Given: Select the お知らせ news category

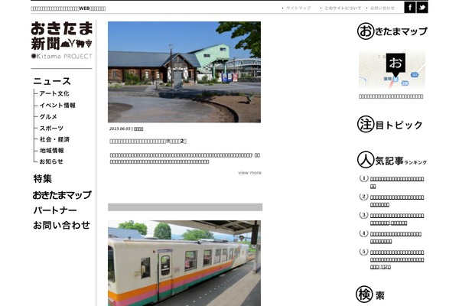Looking at the screenshot, I should 51,161.
